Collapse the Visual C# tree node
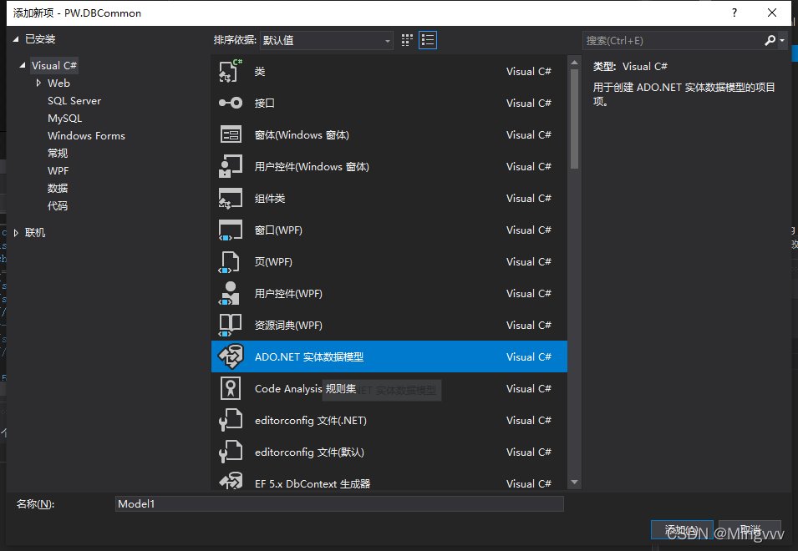 (x=23, y=66)
